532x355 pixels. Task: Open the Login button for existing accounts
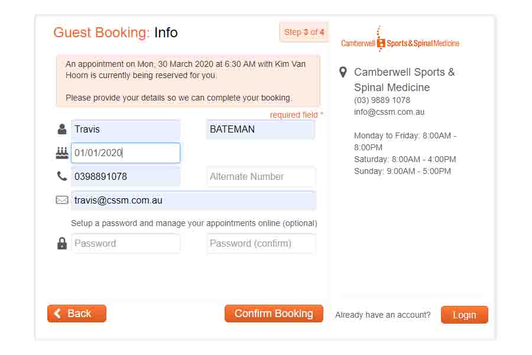pos(464,315)
